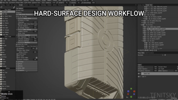This screenshot has height=100, width=178.
Task: Switch to the Multi-Resolution tab
Action: [x=150, y=53]
